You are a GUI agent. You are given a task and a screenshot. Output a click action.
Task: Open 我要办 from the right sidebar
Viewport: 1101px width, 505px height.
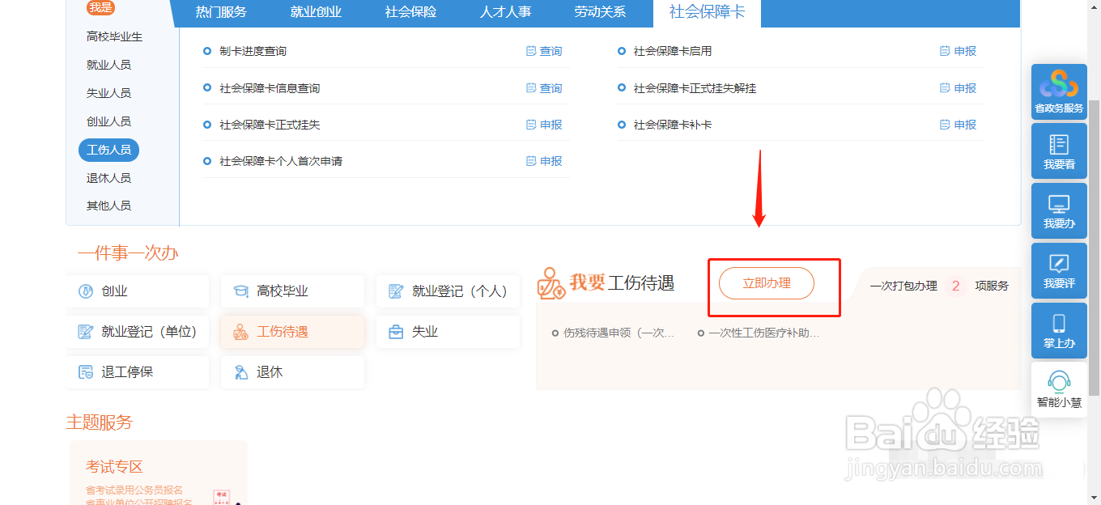tap(1058, 210)
